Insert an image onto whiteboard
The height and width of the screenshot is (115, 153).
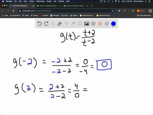(87, 24)
